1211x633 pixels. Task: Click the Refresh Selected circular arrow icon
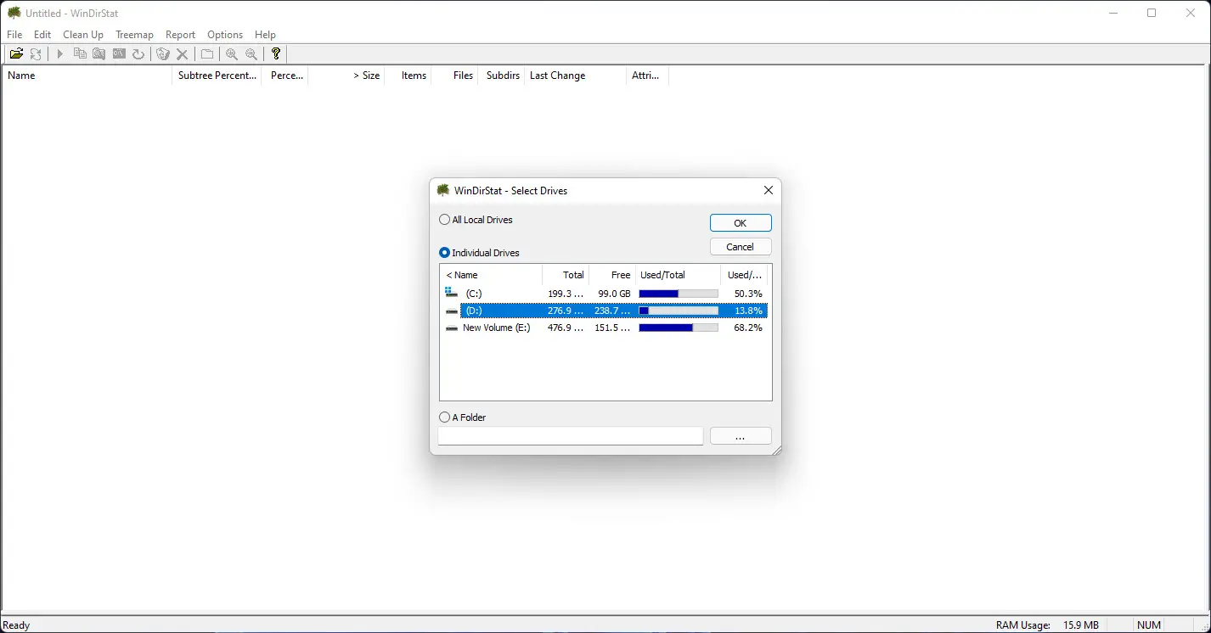tap(138, 54)
